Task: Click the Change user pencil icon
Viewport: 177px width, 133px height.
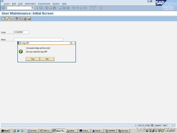Action: point(8,19)
